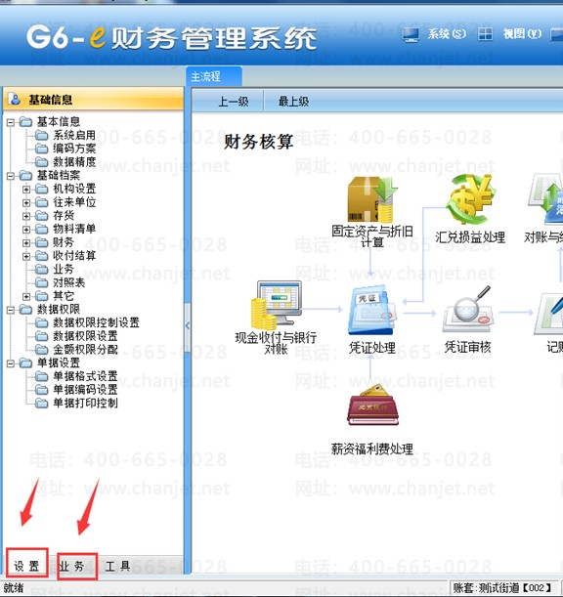Screen dimensions: 563x597
Task: Switch to the 设置 bottom tab
Action: [x=27, y=566]
